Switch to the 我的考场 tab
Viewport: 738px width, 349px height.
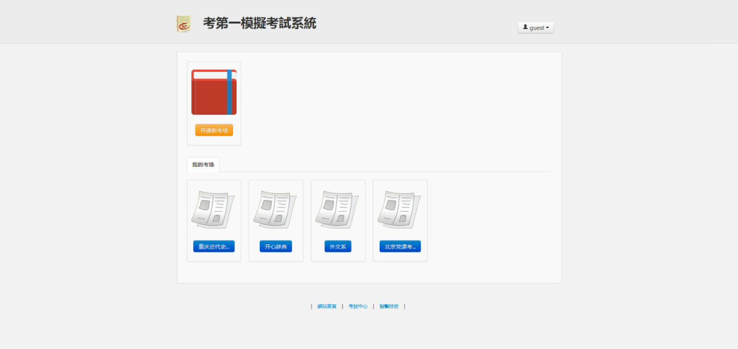point(203,165)
